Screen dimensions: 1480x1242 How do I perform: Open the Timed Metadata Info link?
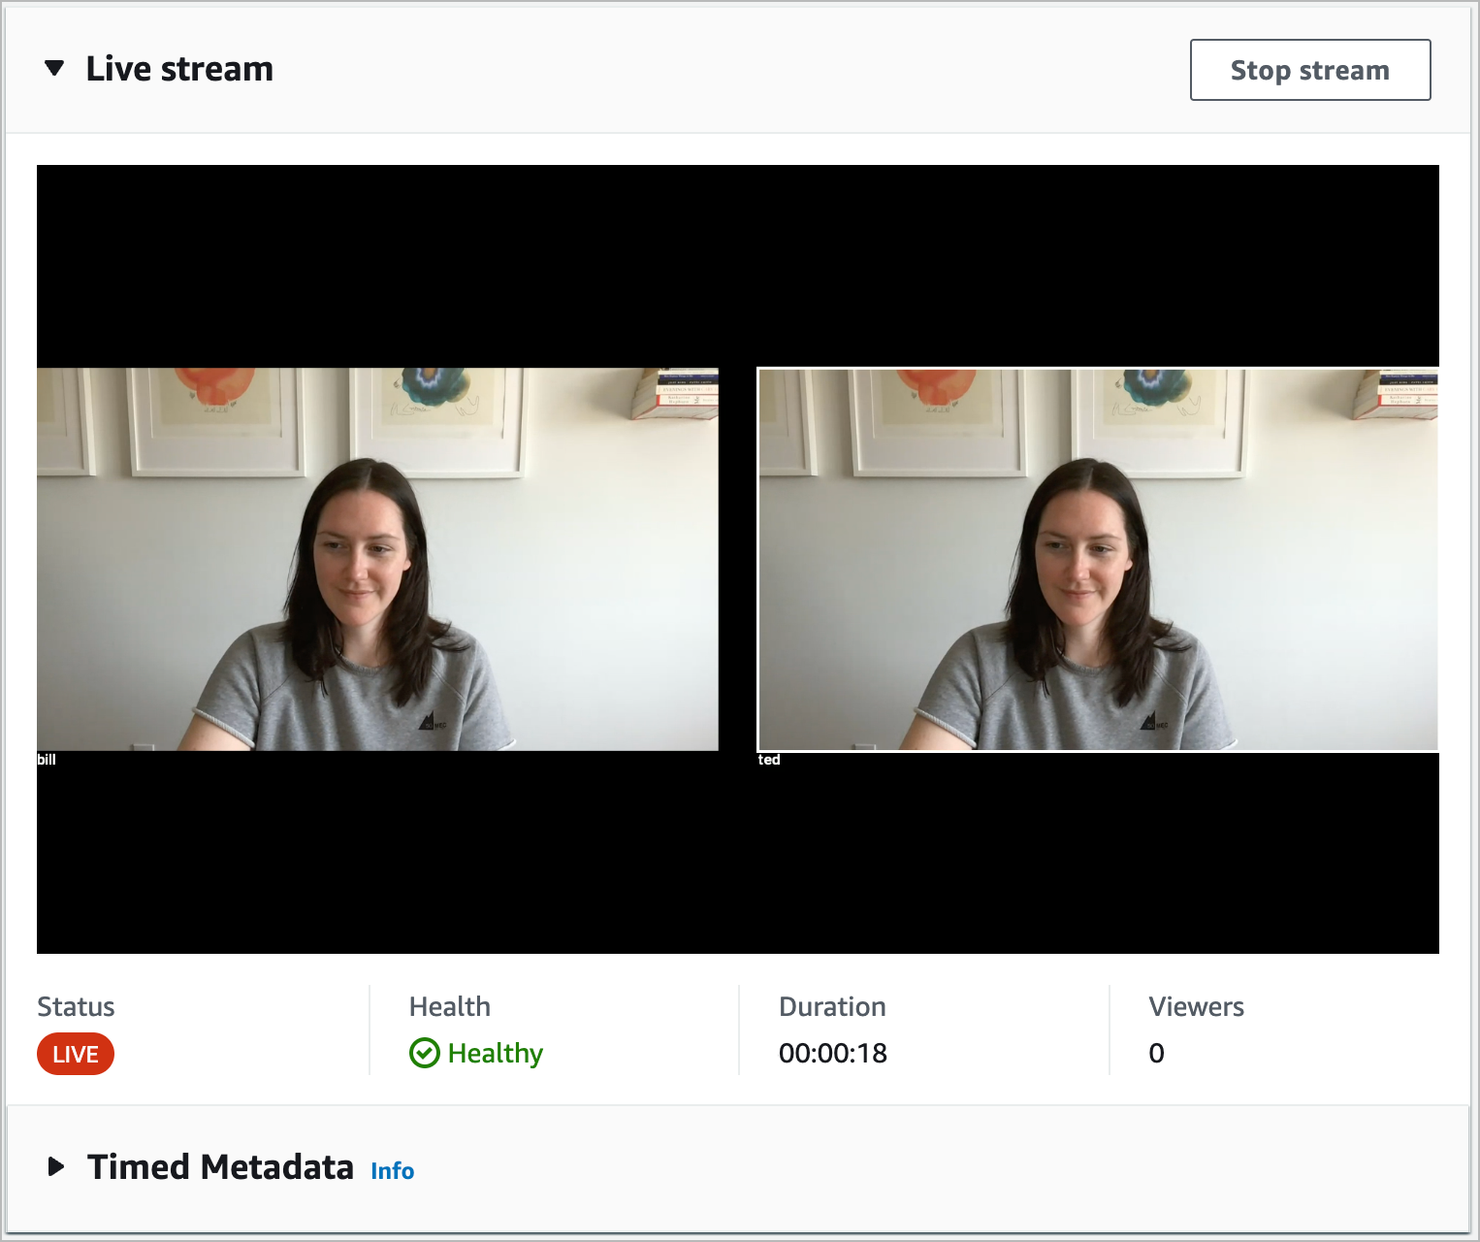[392, 1171]
